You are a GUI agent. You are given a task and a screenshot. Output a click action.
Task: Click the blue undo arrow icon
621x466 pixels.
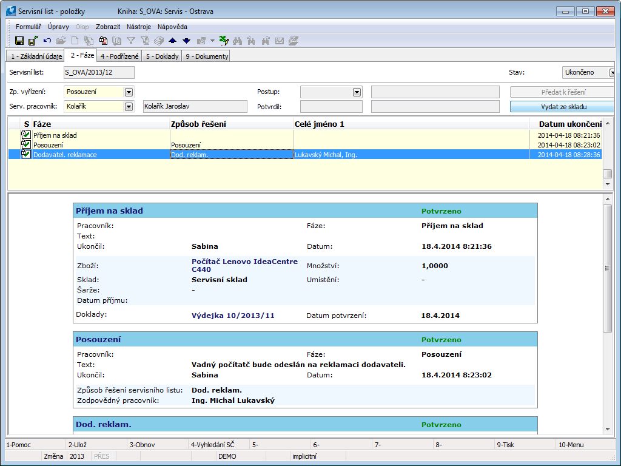[x=47, y=41]
